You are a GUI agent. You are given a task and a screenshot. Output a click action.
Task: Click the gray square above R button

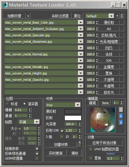tap(121, 110)
